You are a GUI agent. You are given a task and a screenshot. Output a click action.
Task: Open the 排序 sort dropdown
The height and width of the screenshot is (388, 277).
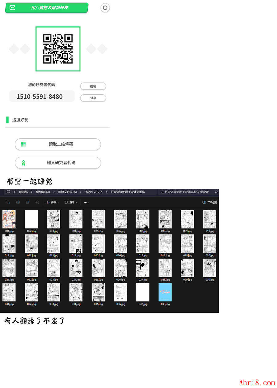coord(53,202)
